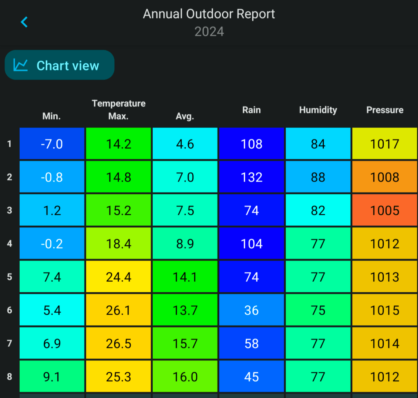Tap average temperature cell 16.0
Screen dimensions: 418x398
point(185,377)
